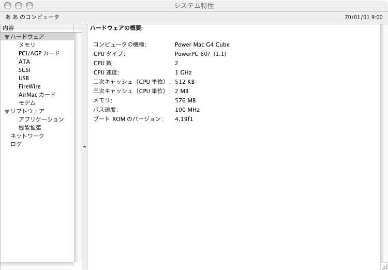Click the 内容 column header
This screenshot has width=388, height=270.
pyautogui.click(x=37, y=28)
